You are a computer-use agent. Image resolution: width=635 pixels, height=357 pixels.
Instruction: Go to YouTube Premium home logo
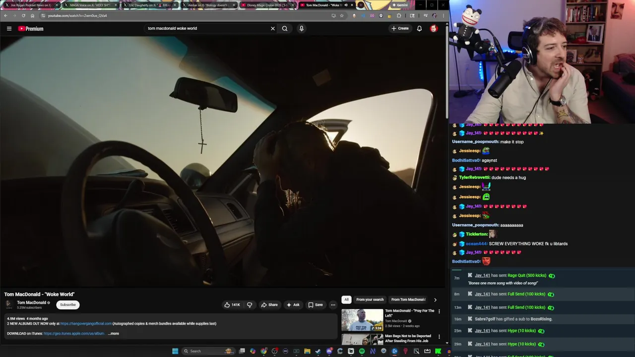(31, 28)
